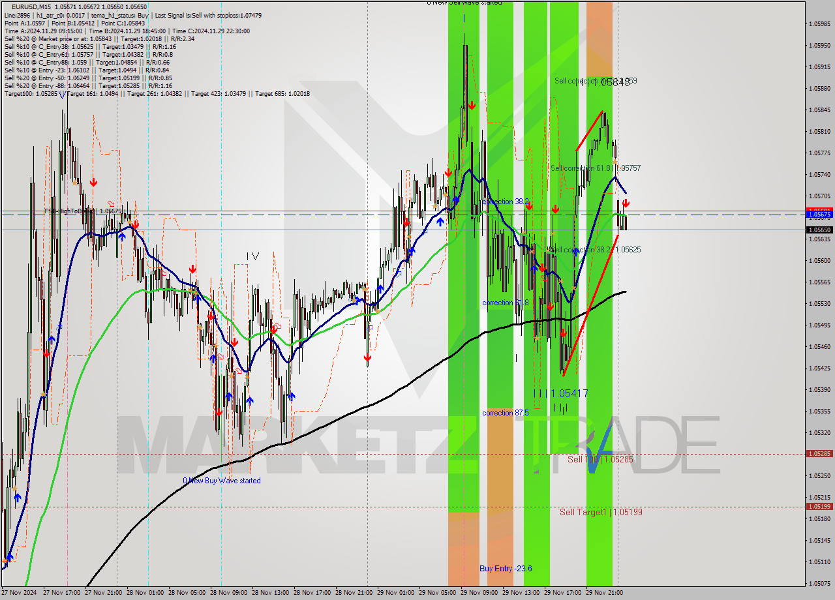Screen dimensions: 835x600
Task: Select the 'Sell 100 | 1.05285' label
Action: point(600,459)
